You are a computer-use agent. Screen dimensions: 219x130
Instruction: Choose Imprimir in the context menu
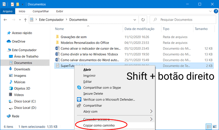89,76
